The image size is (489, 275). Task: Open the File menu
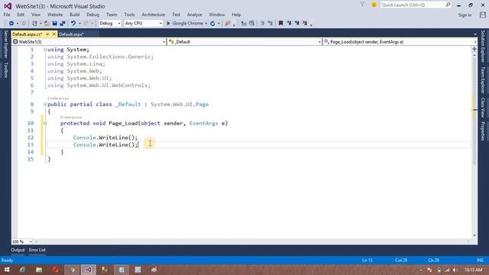pos(7,15)
